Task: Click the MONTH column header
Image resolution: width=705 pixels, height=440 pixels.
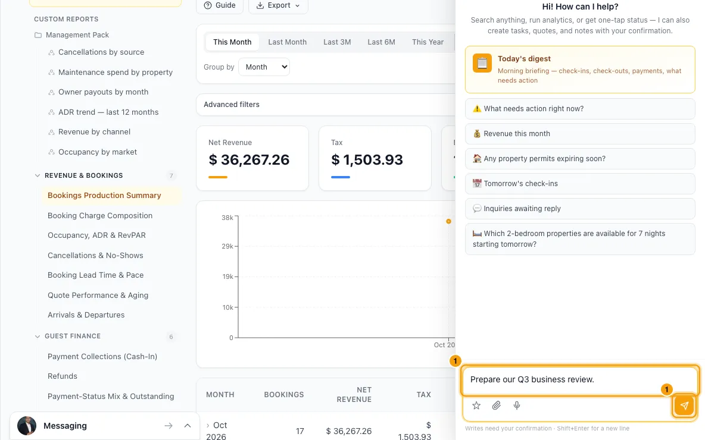Action: click(220, 395)
